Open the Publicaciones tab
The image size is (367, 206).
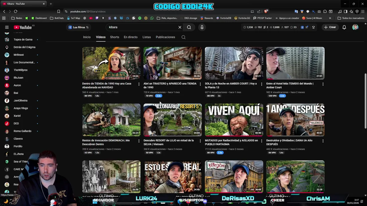(165, 37)
